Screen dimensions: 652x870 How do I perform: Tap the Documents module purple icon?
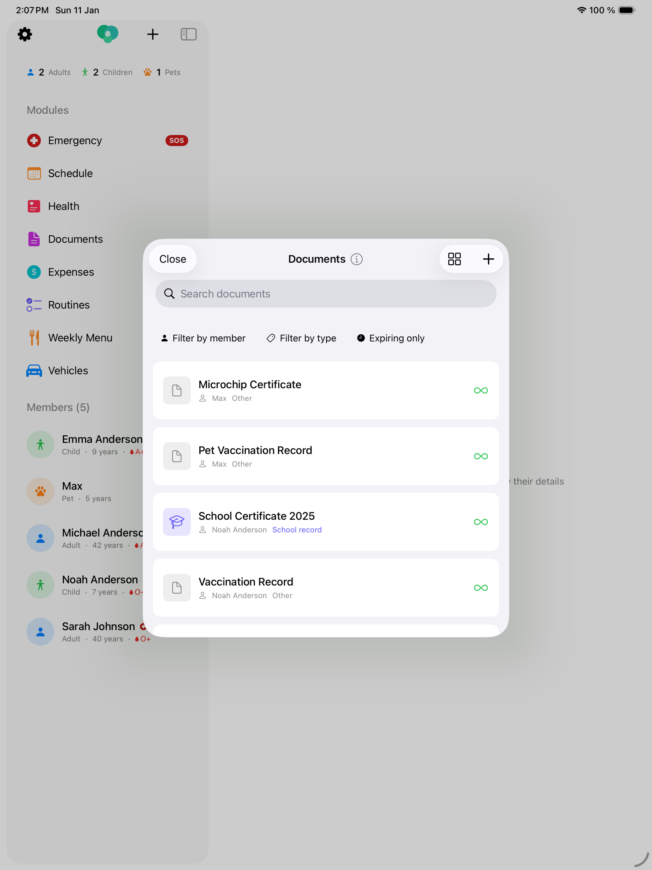pyautogui.click(x=34, y=239)
